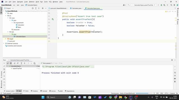Open the Services tool window
This screenshot has height=100, width=179.
53,91
